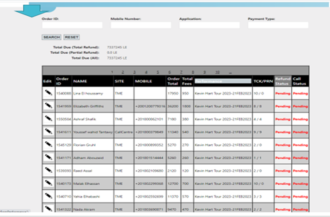330x217 pixels.
Task: Click pencil icon for Yahia Elhabashi
Action: click(49, 196)
